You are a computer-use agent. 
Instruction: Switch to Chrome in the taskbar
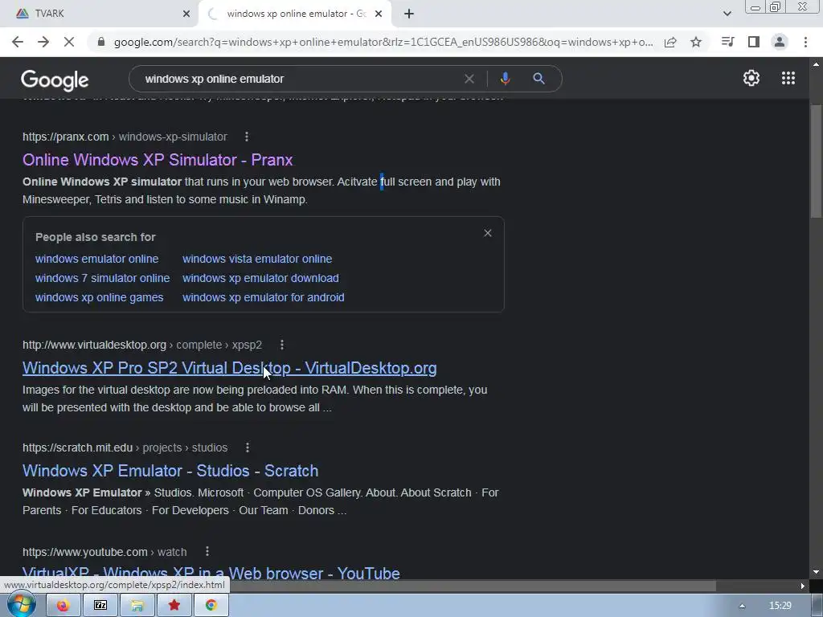(211, 606)
